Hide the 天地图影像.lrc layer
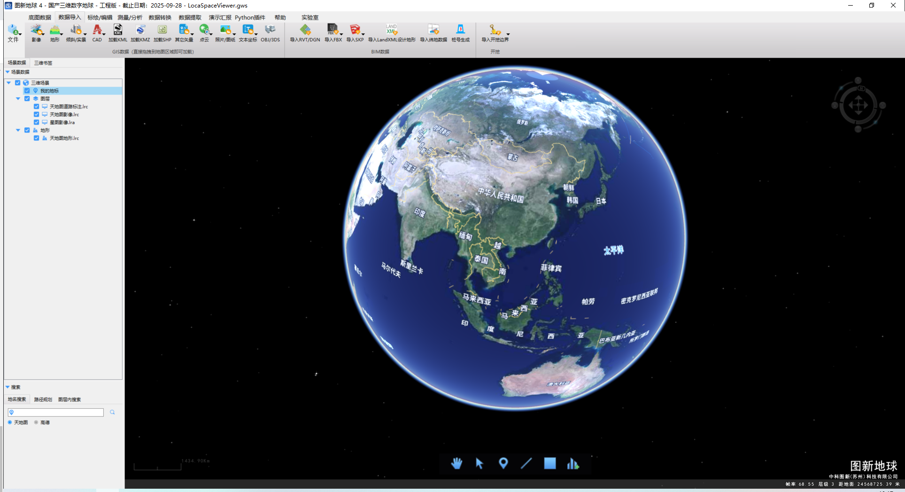 pos(37,115)
